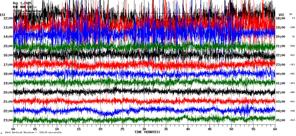This screenshot has width=296, height=136.
Task: Select the 15 minute tick label
Action: pyautogui.click(x=79, y=129)
